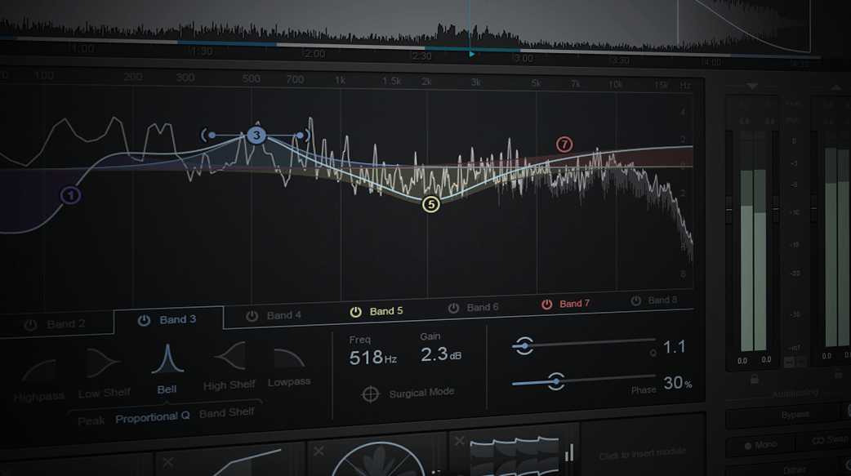851x476 pixels.
Task: Toggle the Band 2 power button
Action: click(x=30, y=325)
